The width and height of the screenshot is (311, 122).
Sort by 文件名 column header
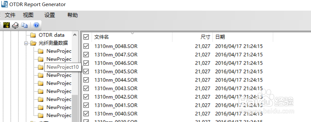132,37
